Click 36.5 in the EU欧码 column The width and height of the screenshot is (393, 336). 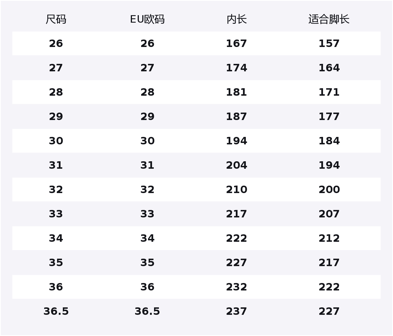point(147,311)
